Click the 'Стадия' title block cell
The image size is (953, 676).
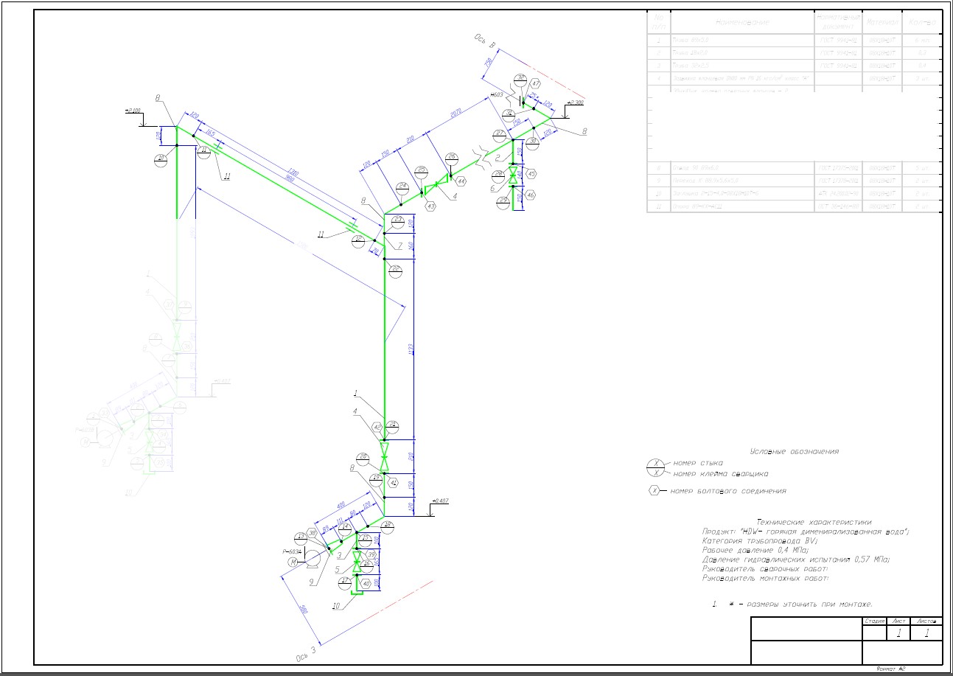click(x=874, y=621)
